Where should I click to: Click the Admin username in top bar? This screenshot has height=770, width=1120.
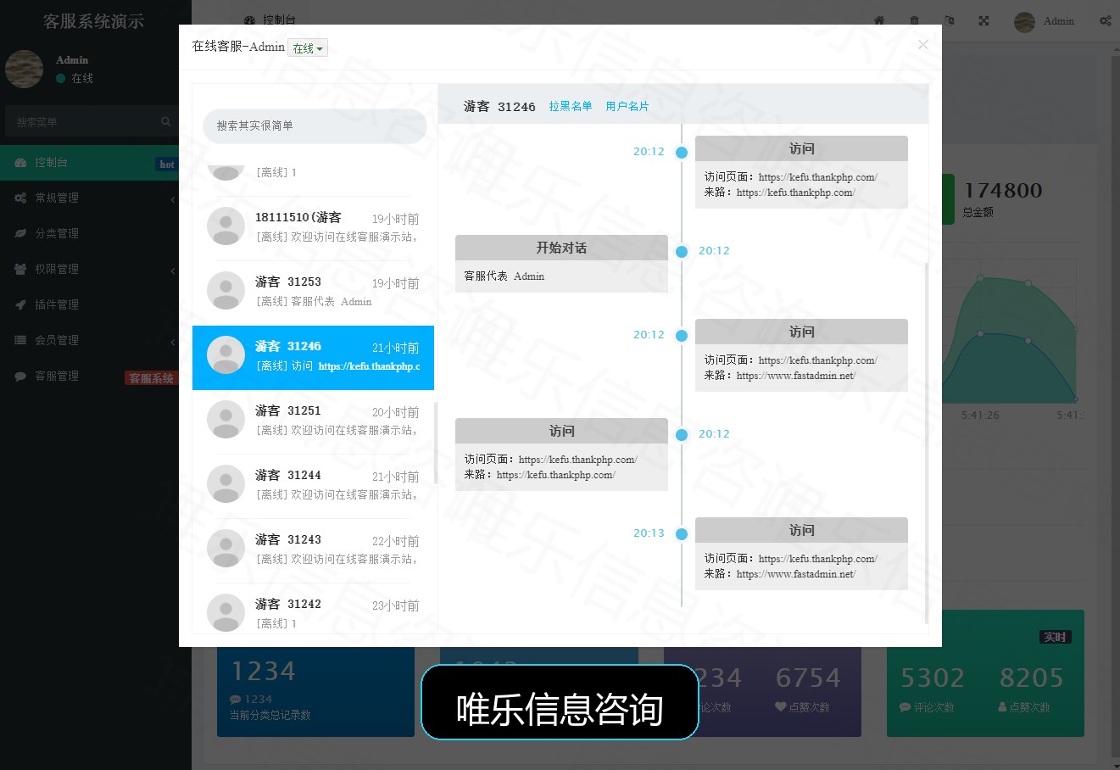pos(1059,21)
